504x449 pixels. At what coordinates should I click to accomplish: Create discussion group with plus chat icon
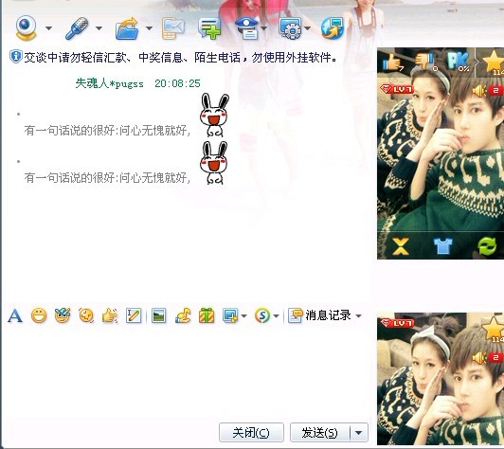tap(209, 28)
